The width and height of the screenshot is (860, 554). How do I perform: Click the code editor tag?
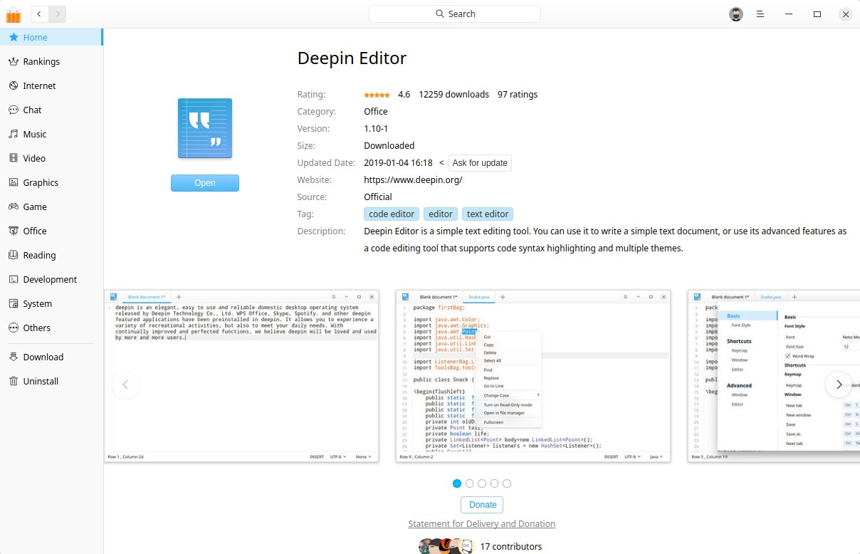[392, 214]
